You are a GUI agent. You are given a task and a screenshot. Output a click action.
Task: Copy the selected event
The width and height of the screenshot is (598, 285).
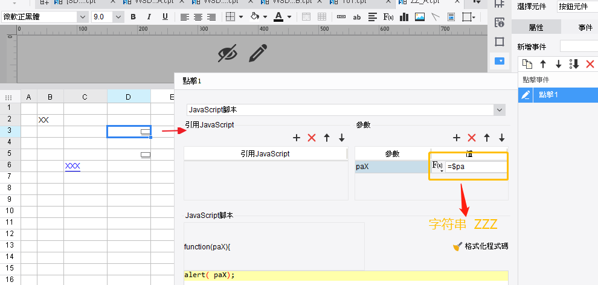tap(527, 64)
